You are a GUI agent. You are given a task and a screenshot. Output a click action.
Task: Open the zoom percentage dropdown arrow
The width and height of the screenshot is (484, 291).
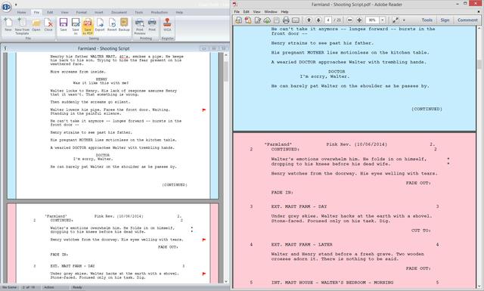(x=383, y=20)
